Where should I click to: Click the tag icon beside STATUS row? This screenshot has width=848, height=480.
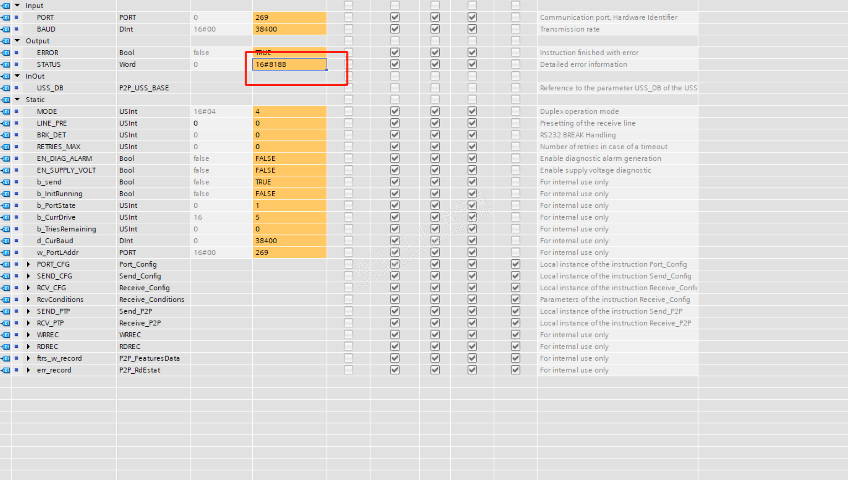pyautogui.click(x=5, y=64)
